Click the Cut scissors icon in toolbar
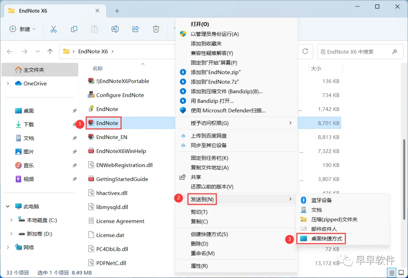 [x=53, y=29]
